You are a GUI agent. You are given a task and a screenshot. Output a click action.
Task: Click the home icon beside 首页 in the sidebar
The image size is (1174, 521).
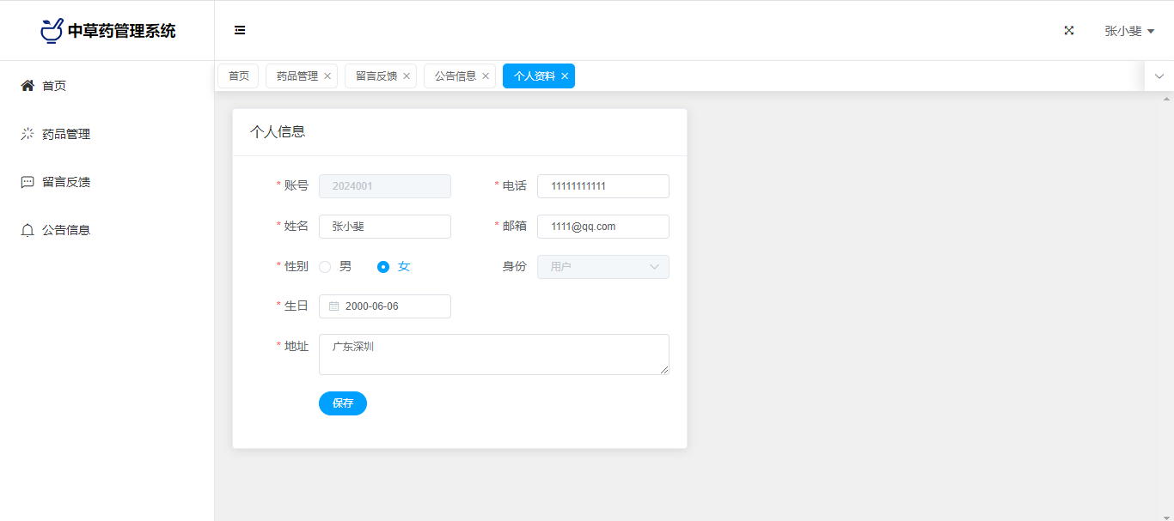click(28, 86)
